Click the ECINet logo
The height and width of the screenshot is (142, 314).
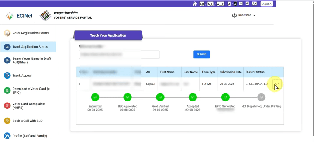click(19, 16)
